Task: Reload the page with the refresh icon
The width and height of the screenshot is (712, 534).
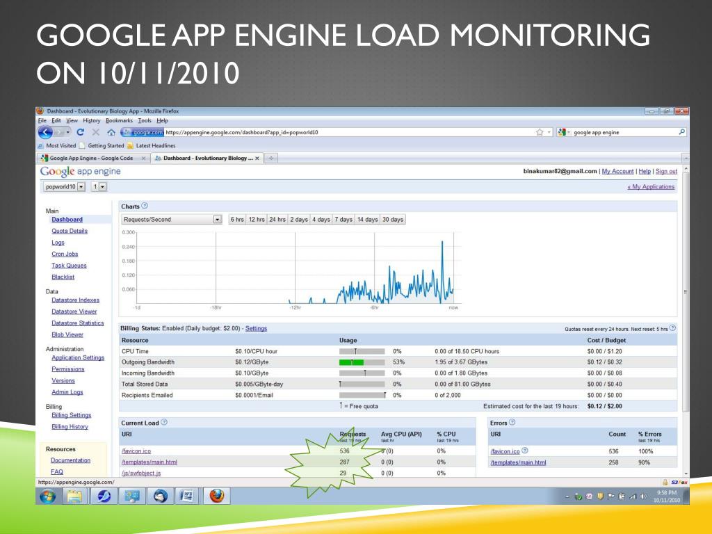Action: 81,132
